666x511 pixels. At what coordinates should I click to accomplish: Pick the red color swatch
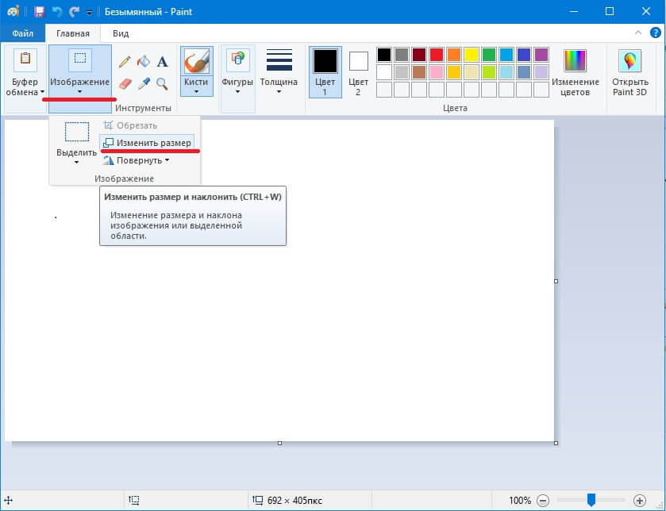tap(436, 55)
